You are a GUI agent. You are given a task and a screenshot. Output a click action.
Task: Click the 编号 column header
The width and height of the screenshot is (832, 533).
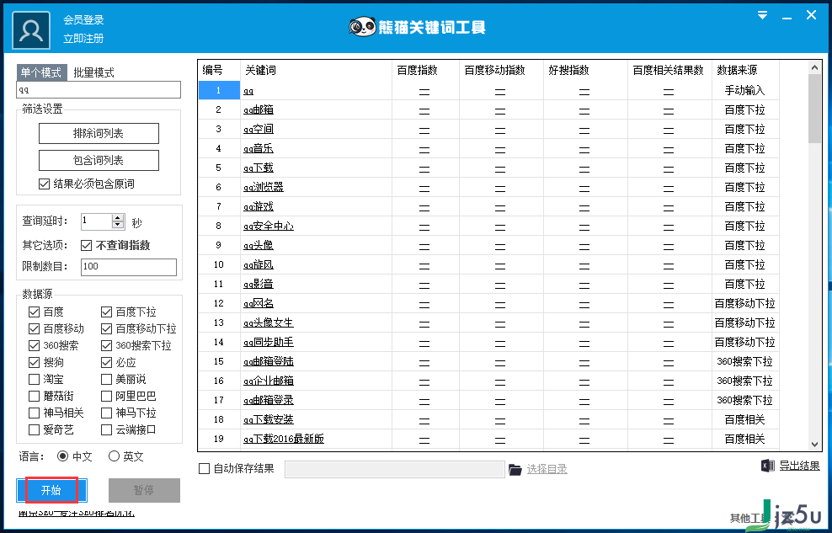[220, 70]
